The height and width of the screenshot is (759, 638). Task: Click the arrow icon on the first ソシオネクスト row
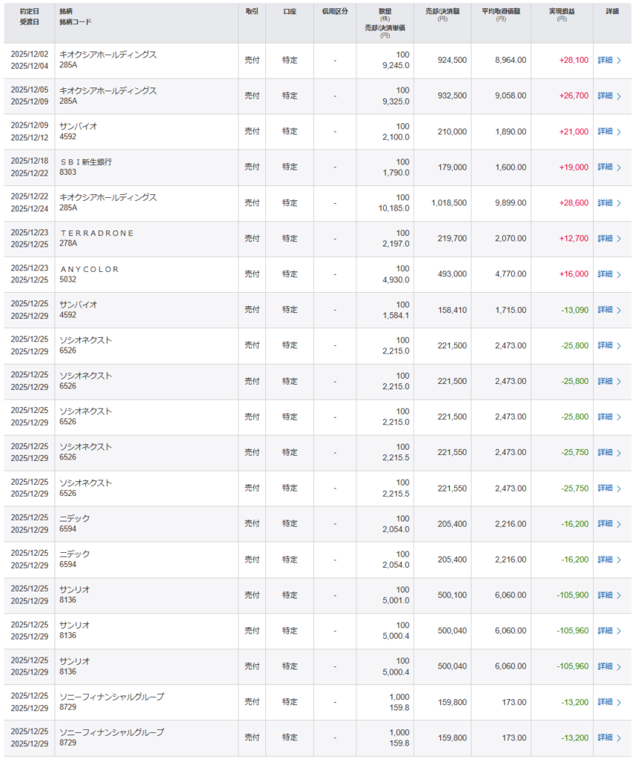pos(619,345)
